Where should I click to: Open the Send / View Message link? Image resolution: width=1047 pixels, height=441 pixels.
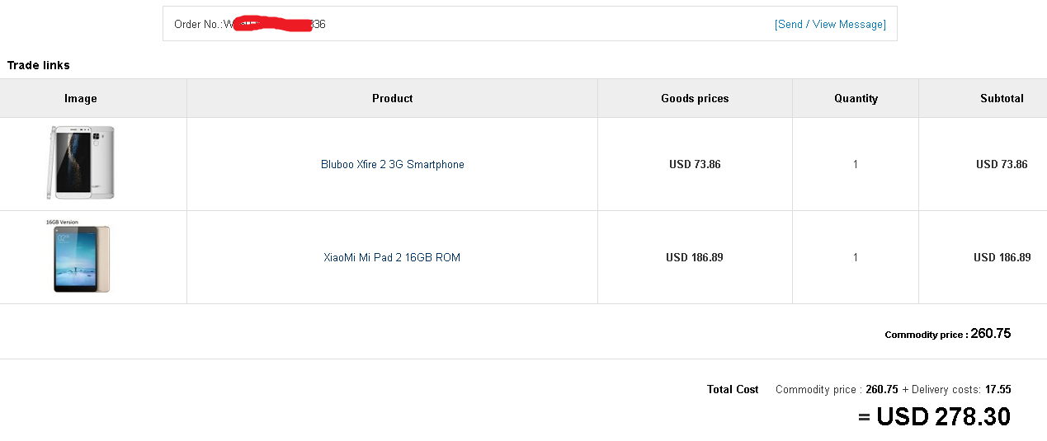pyautogui.click(x=830, y=25)
